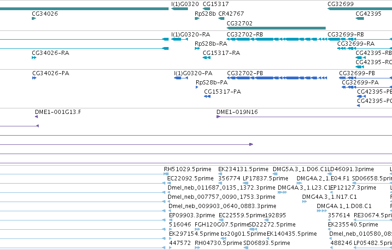The image size is (392, 250).
Task: Click Dmel_neb_011687_0135_1372.3prime label
Action: coord(222,188)
